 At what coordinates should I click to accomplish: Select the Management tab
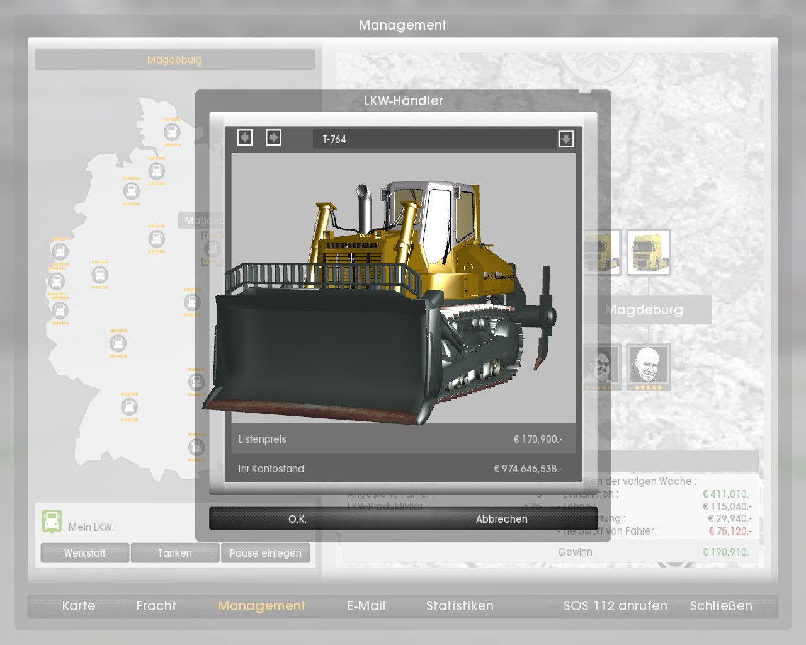[261, 606]
